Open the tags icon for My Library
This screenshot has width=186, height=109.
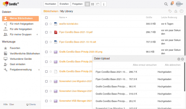(x=170, y=11)
